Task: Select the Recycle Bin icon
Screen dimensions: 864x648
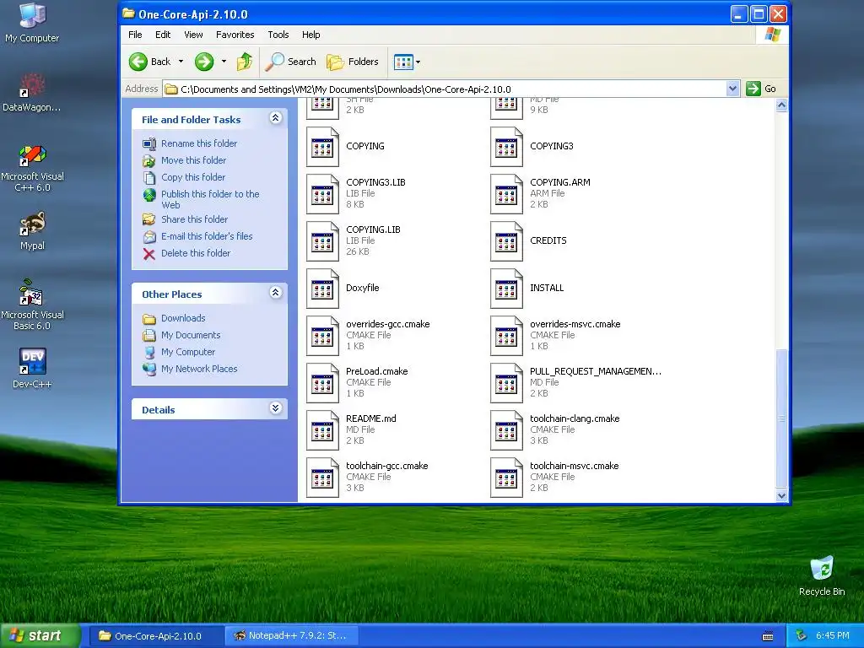Action: [822, 570]
